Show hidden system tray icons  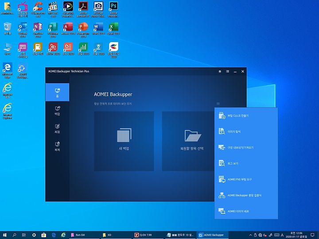pos(250,235)
